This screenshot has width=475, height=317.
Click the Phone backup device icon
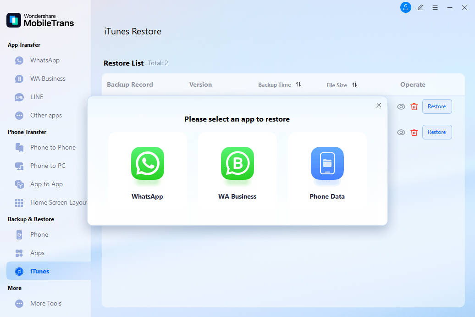19,235
